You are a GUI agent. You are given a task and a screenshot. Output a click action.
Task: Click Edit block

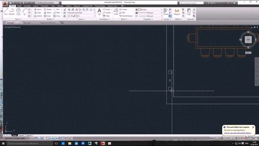(122, 13)
